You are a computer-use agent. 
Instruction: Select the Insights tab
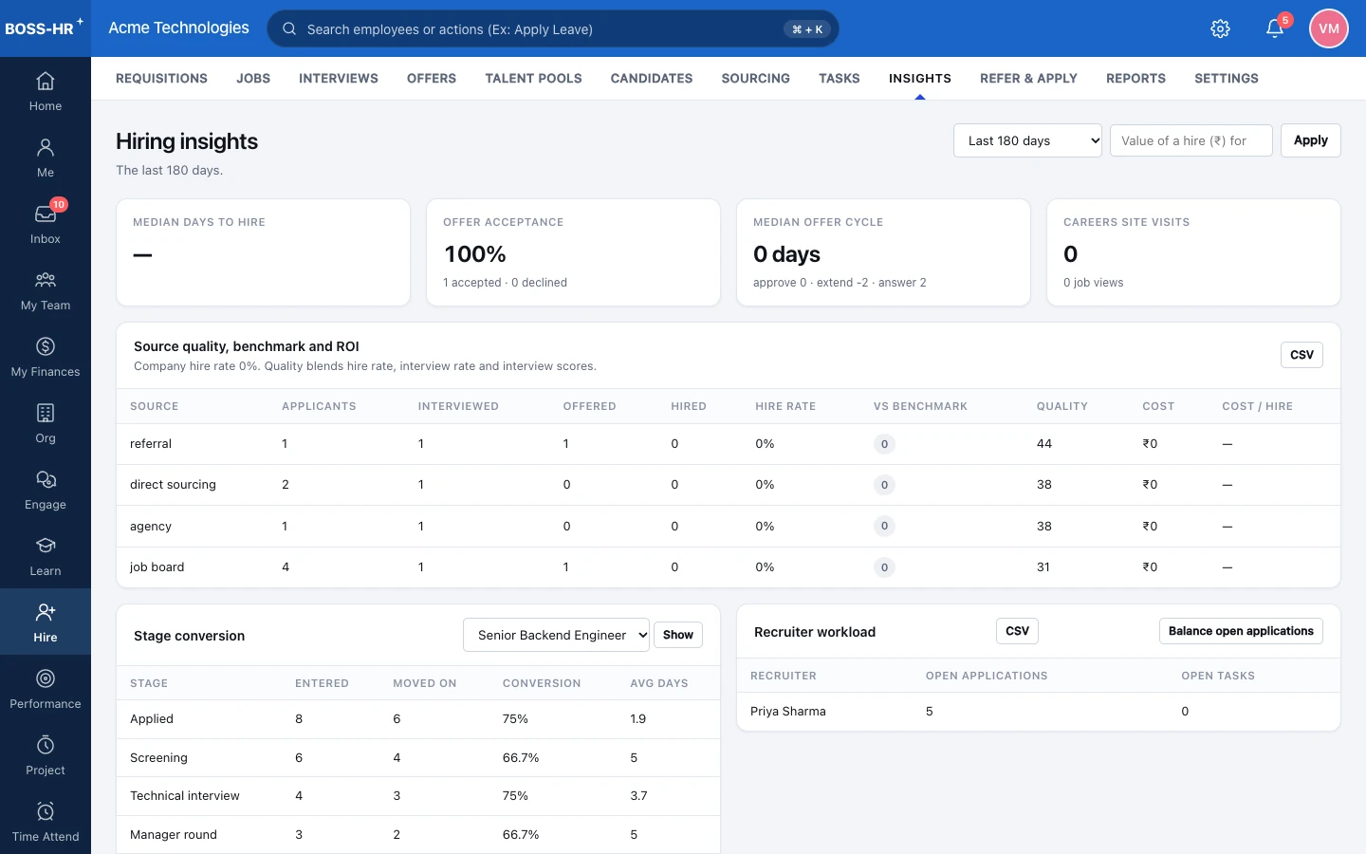click(x=920, y=79)
